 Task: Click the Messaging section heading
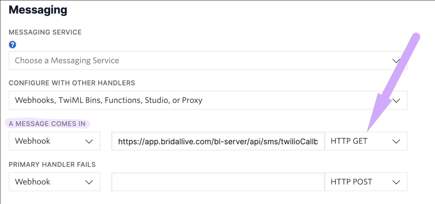pyautogui.click(x=38, y=10)
